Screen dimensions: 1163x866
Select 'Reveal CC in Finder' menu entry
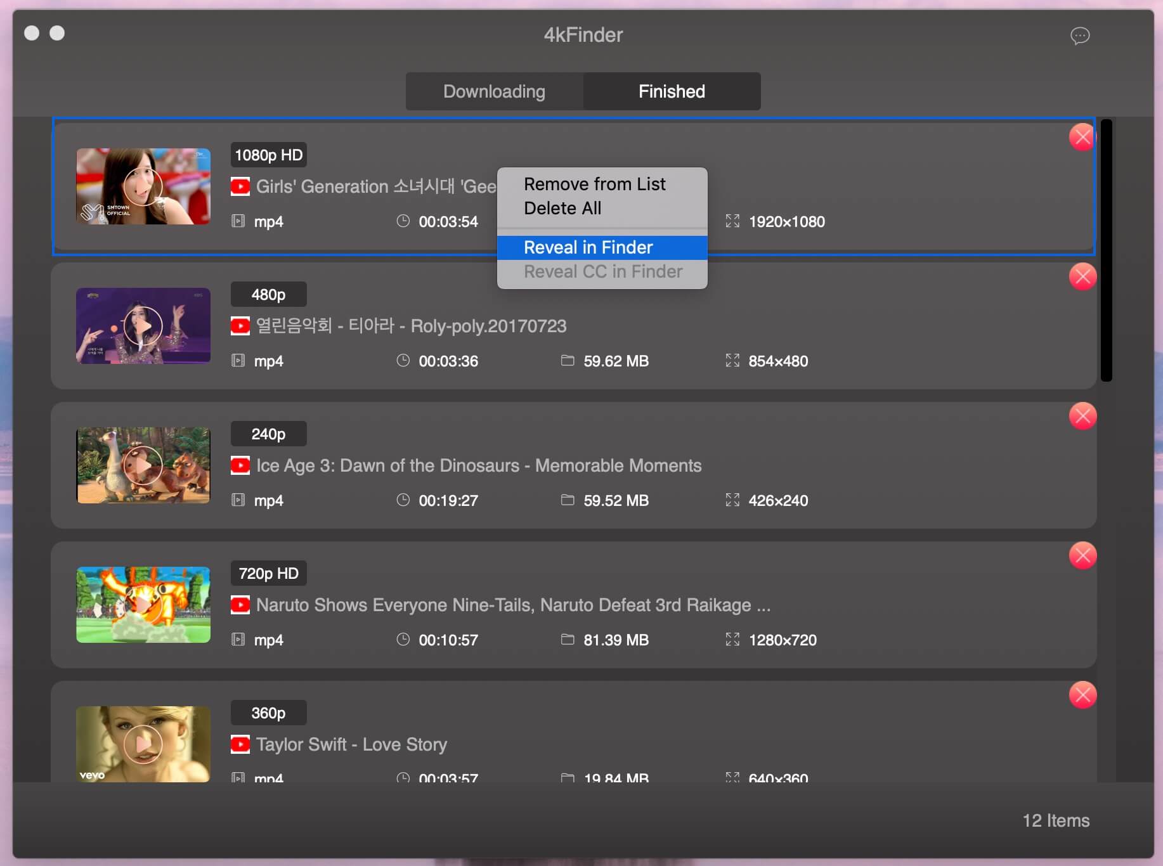(602, 271)
